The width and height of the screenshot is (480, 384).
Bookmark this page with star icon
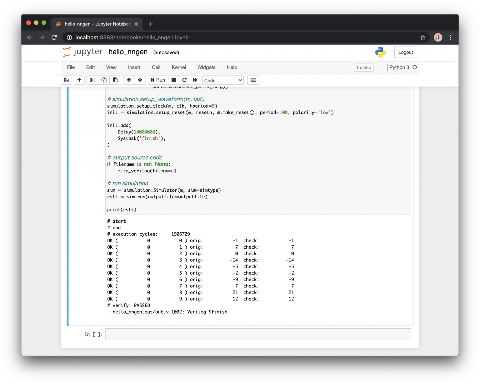(423, 38)
